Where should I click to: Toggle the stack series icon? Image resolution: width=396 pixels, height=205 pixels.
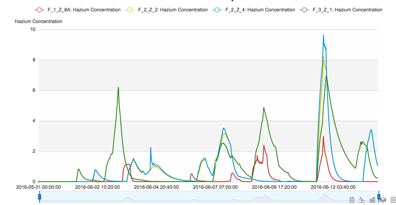(x=383, y=200)
